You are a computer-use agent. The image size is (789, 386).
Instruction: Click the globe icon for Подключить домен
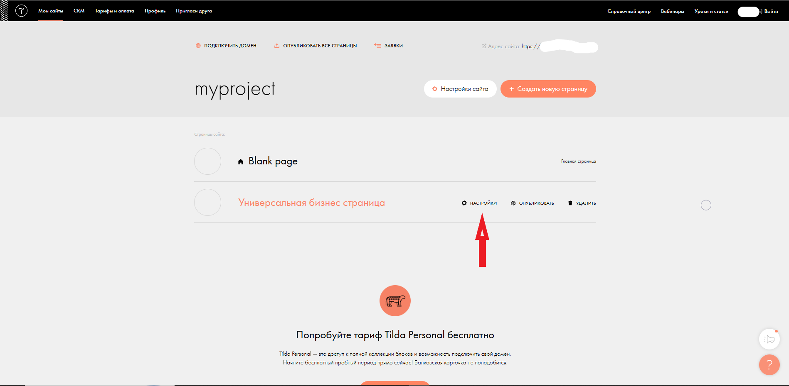click(198, 46)
